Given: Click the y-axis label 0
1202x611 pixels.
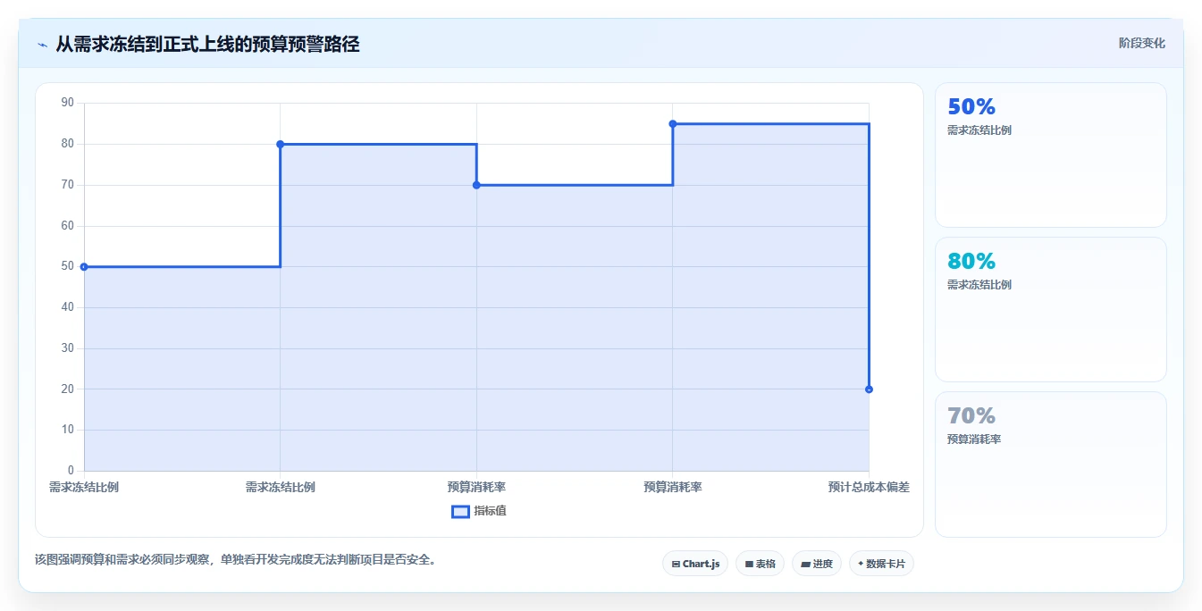Looking at the screenshot, I should coord(71,471).
